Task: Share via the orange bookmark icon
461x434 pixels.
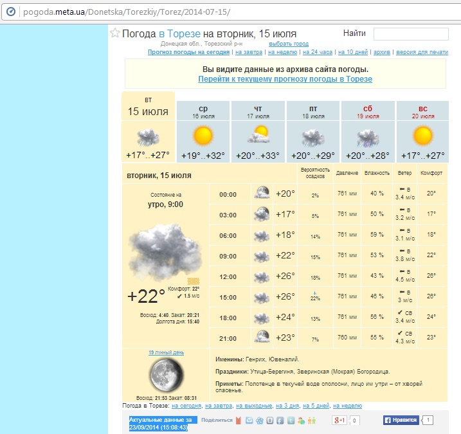Action: (x=239, y=420)
